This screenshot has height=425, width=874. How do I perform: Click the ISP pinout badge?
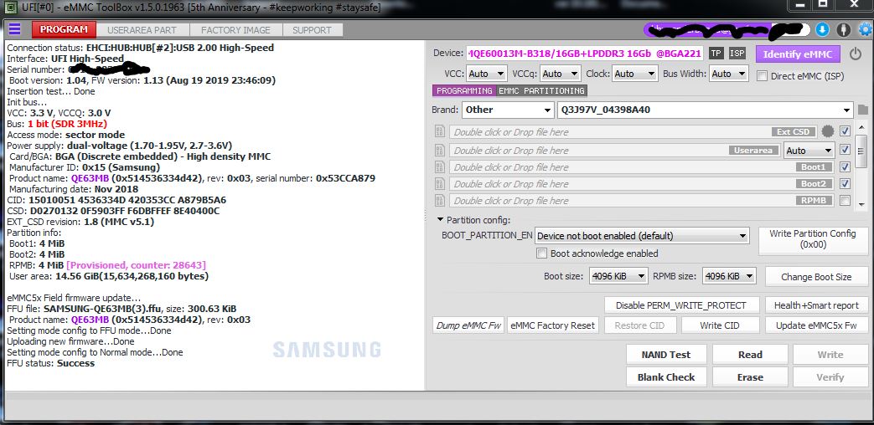(x=737, y=54)
